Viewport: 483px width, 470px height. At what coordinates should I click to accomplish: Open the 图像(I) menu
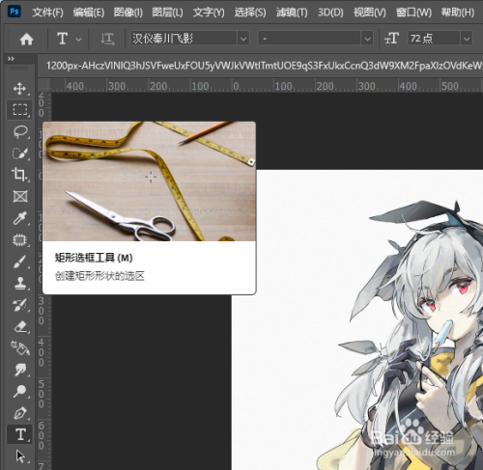(128, 13)
